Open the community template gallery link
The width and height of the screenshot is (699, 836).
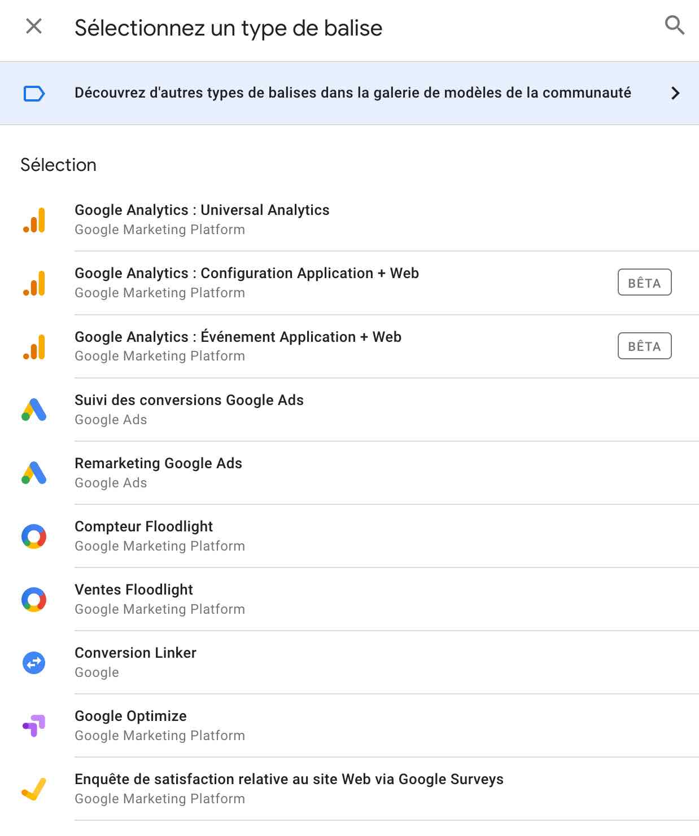point(352,93)
